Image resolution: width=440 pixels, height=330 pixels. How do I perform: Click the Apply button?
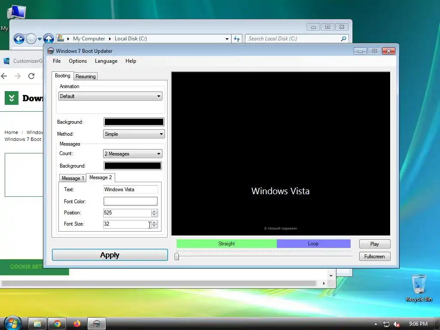(x=110, y=255)
